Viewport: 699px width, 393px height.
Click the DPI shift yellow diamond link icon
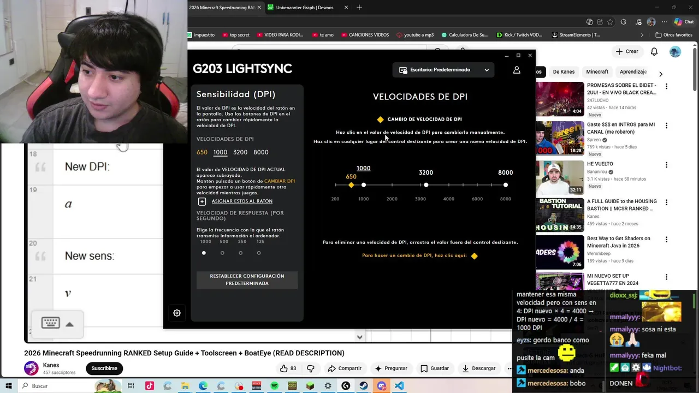click(474, 256)
